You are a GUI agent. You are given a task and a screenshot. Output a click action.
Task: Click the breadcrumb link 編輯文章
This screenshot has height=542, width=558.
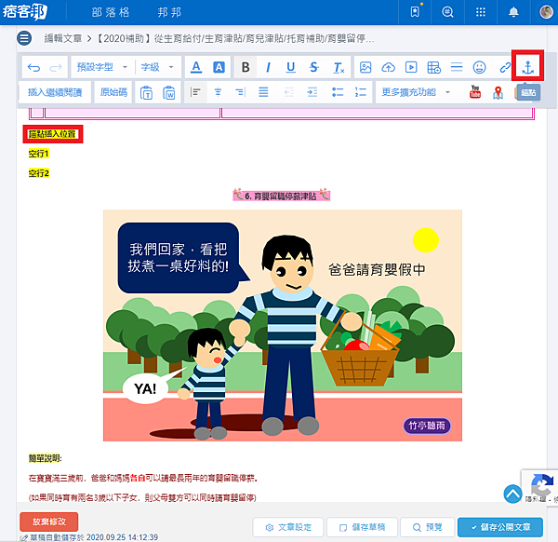(63, 38)
